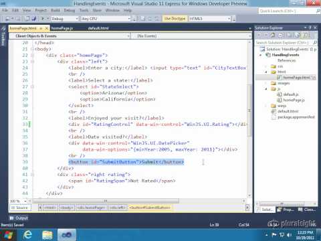Image resolution: width=321 pixels, height=241 pixels.
Task: Open File Explorer from taskbar
Action: (47, 235)
